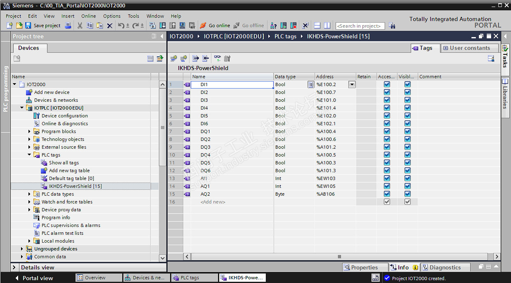The width and height of the screenshot is (511, 283).
Task: Click the Download to device icon
Action: [x=162, y=26]
